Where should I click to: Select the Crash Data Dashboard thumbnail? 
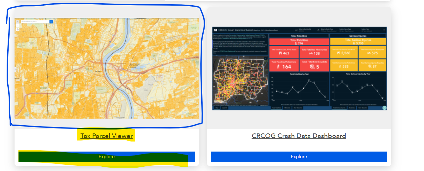(299, 69)
